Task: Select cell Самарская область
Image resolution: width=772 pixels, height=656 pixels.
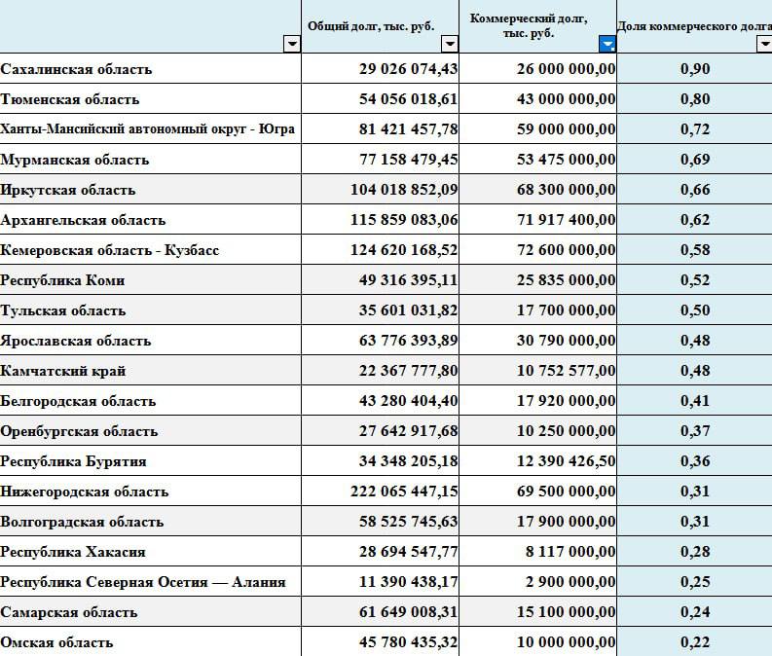Action: point(150,611)
